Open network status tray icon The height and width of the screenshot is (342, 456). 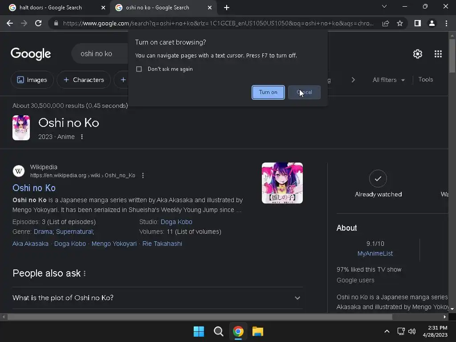tap(401, 331)
